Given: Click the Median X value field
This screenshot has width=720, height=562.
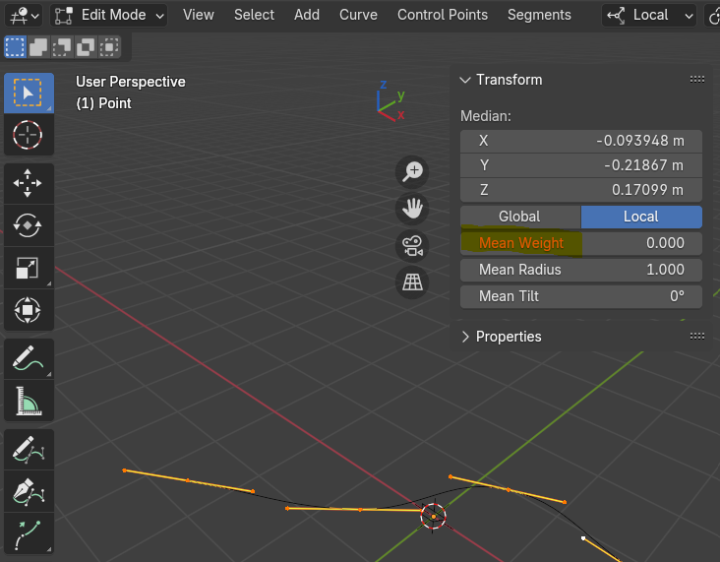Looking at the screenshot, I should pyautogui.click(x=581, y=141).
